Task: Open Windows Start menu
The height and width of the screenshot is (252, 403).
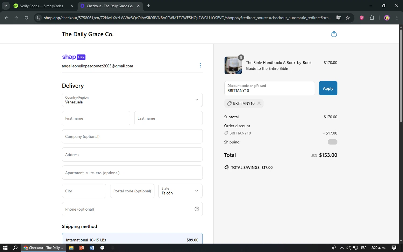Action: (5, 248)
